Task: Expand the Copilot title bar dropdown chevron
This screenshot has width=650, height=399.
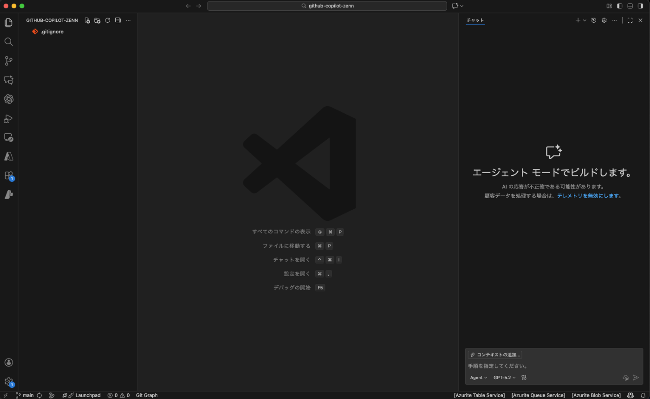Action: pos(462,6)
